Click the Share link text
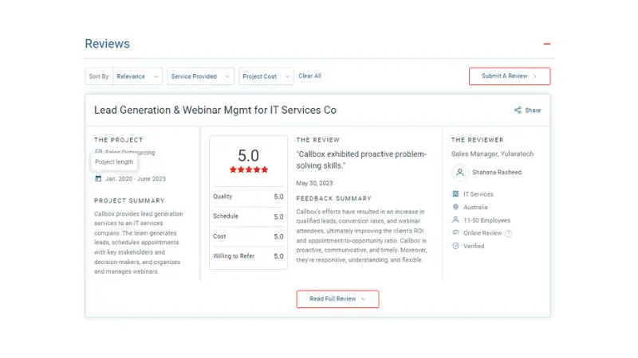The image size is (638, 358). 533,111
